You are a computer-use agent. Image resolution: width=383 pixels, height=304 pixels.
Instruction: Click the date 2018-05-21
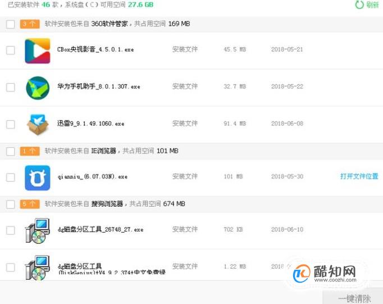coord(287,49)
